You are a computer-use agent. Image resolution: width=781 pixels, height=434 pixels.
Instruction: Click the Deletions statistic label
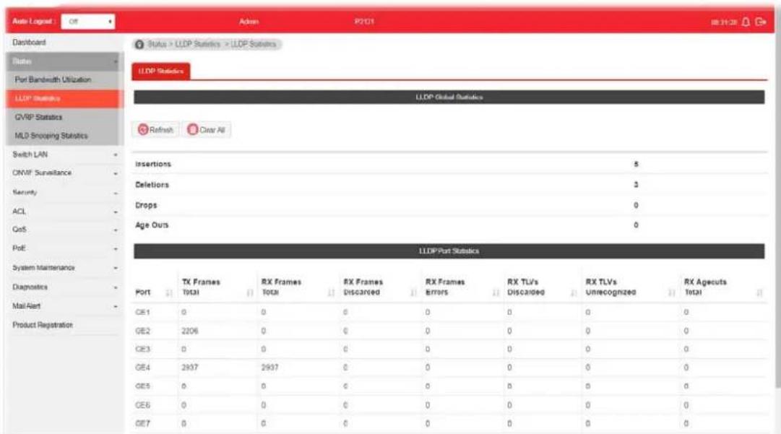click(x=152, y=185)
